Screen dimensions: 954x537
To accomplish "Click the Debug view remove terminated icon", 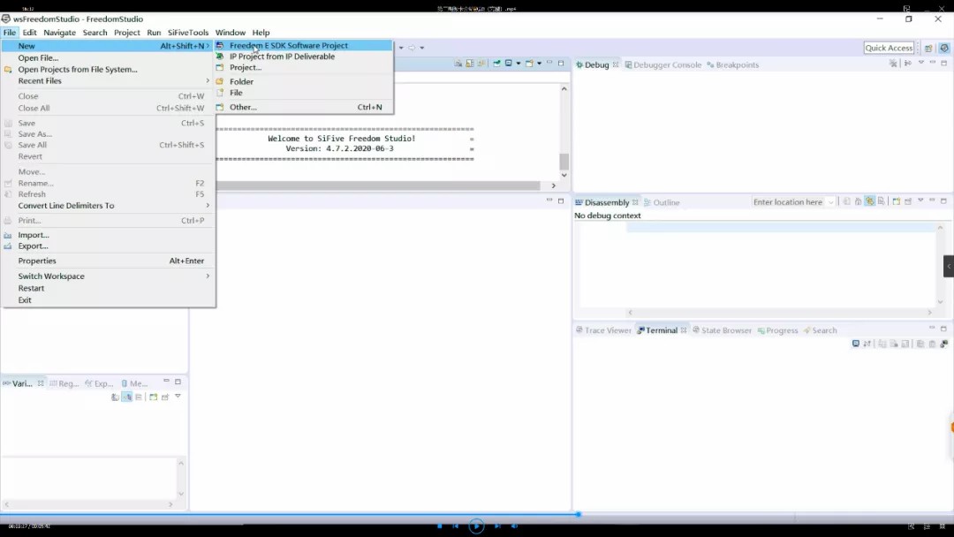I will point(893,64).
